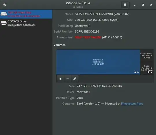Click the play arrow icon on Partition 1
Image resolution: width=156 pixels, height=135 pixels.
point(138,72)
